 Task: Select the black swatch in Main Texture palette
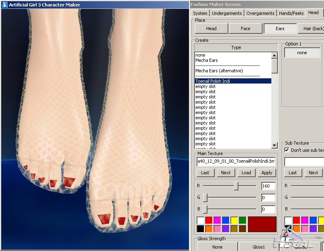point(200,229)
